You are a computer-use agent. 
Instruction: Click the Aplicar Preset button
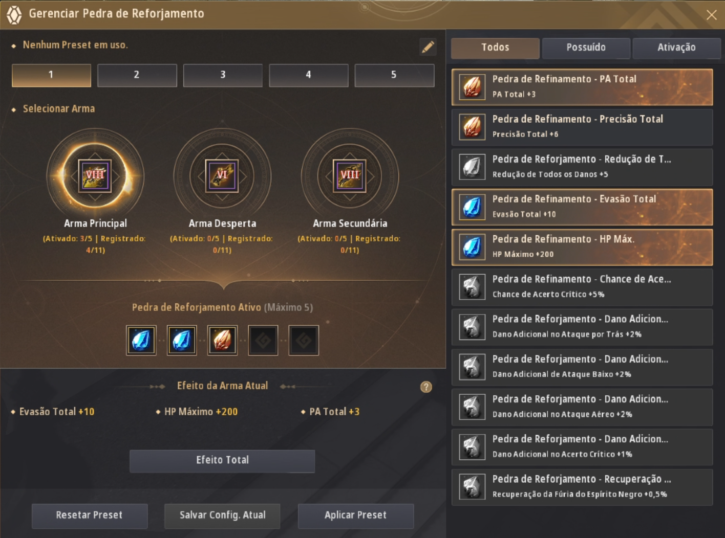(355, 515)
